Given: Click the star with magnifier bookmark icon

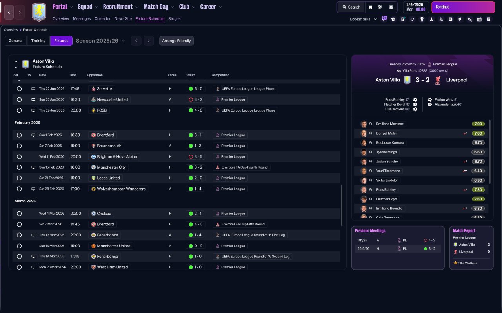Looking at the screenshot, I should coord(470,19).
